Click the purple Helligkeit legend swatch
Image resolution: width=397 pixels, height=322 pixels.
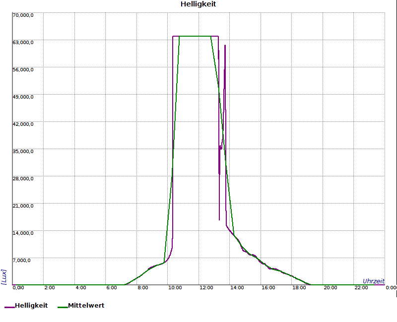[9, 307]
